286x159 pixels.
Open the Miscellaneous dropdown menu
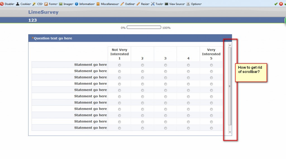(109, 4)
